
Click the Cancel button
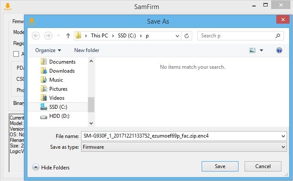(263, 166)
